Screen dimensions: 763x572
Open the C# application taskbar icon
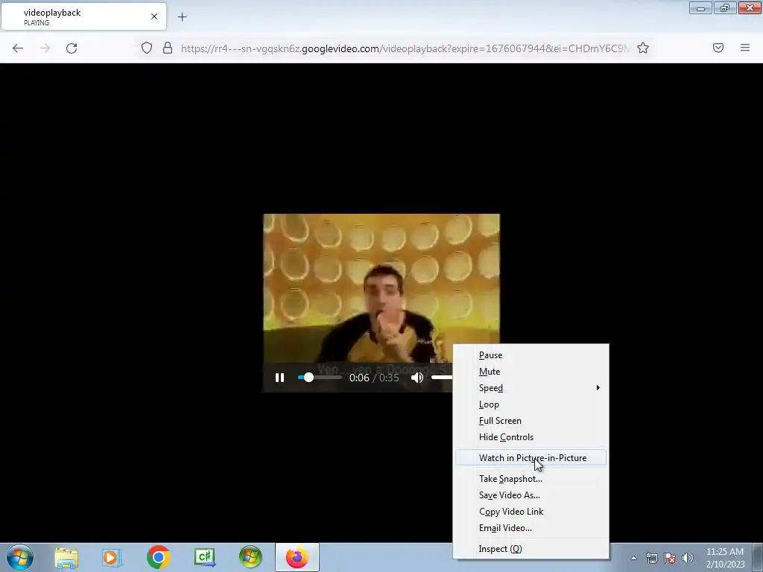point(204,557)
